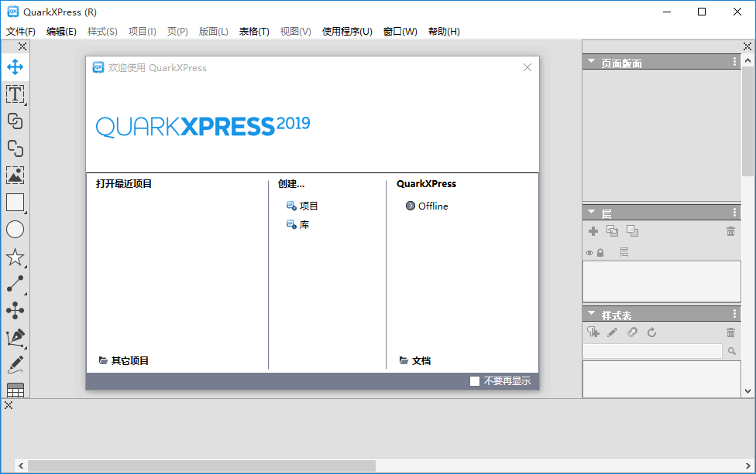Add a new layer with plus icon
This screenshot has width=756, height=474.
tap(593, 231)
